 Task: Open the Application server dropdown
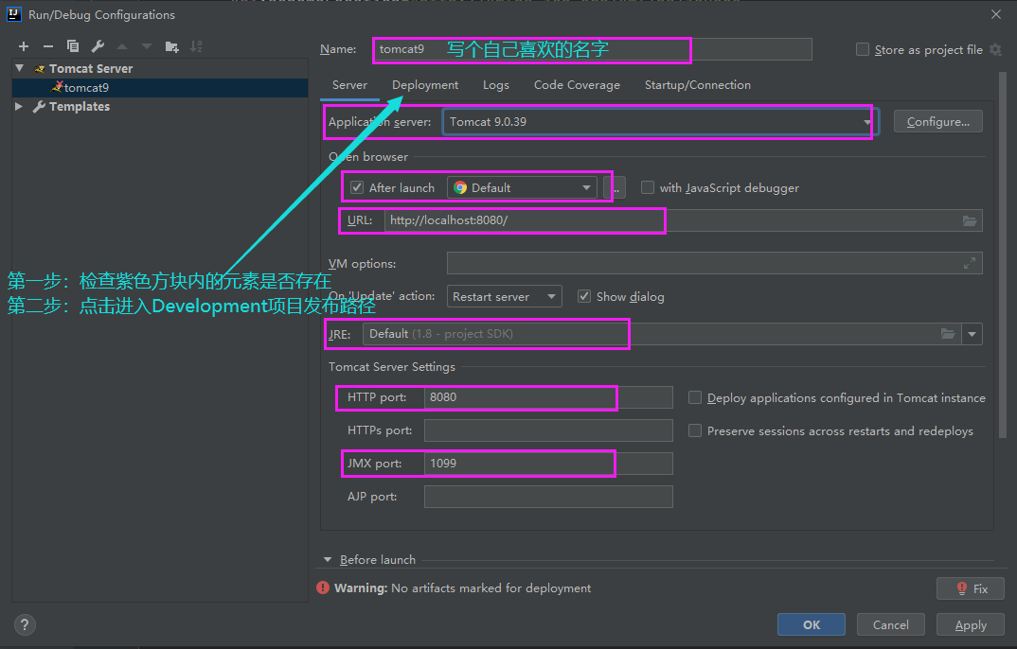pyautogui.click(x=660, y=122)
